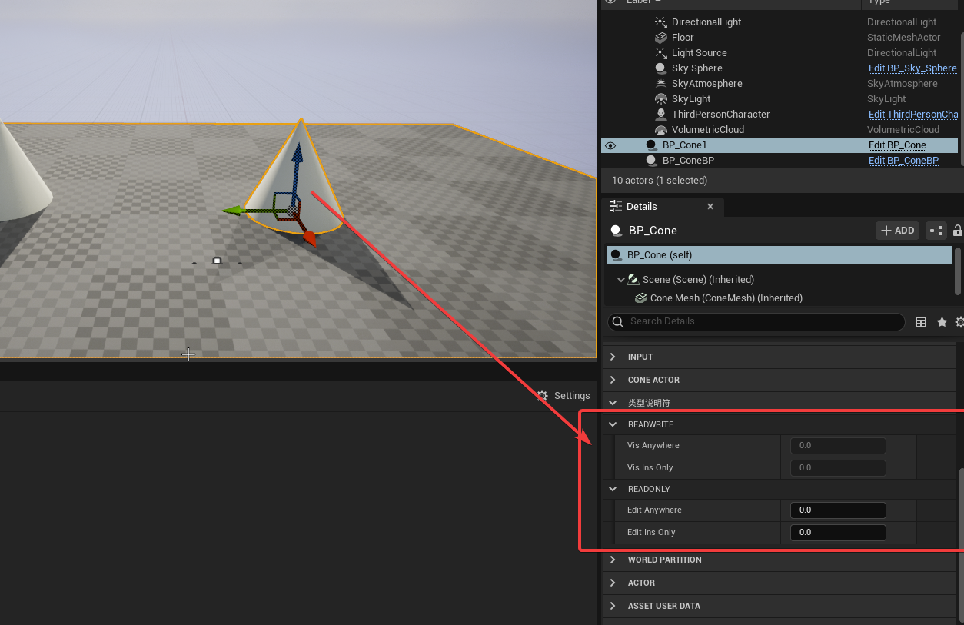This screenshot has width=964, height=625.
Task: Open viewport Settings button
Action: click(563, 395)
